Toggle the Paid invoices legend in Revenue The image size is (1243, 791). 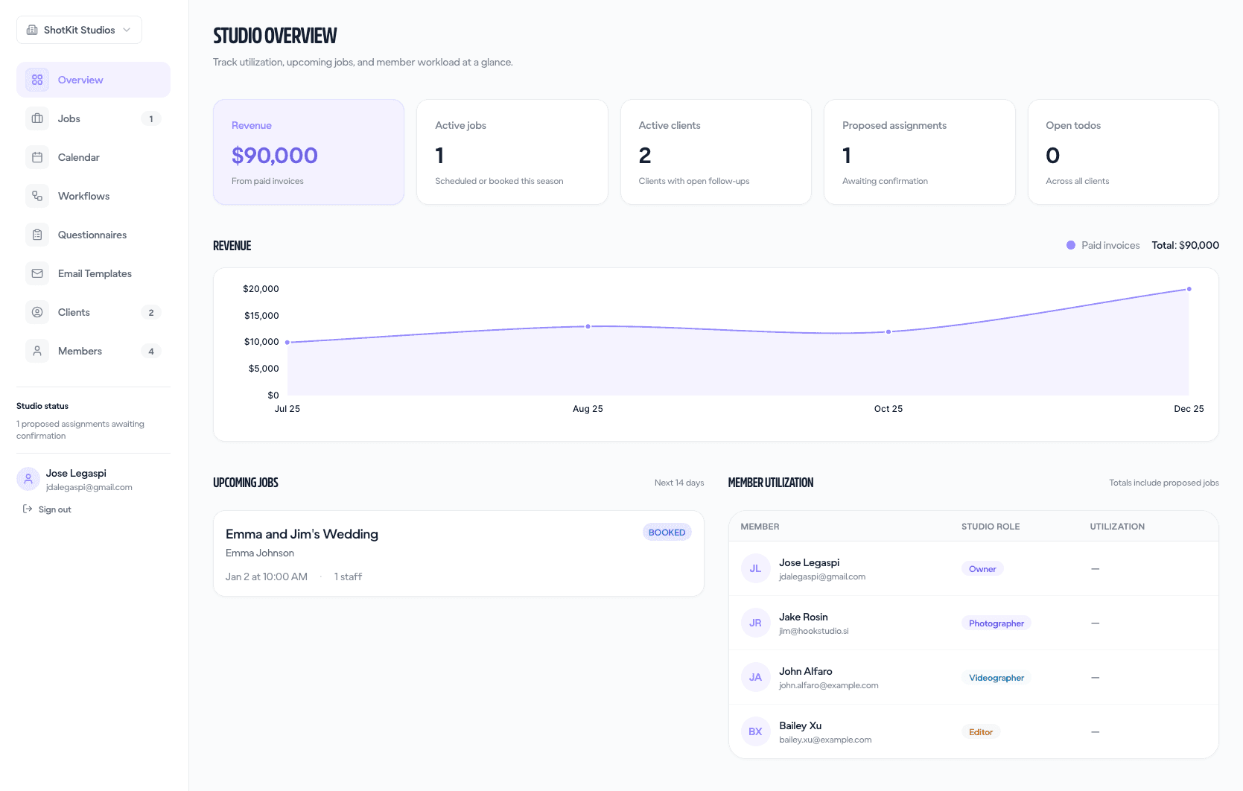[1103, 245]
